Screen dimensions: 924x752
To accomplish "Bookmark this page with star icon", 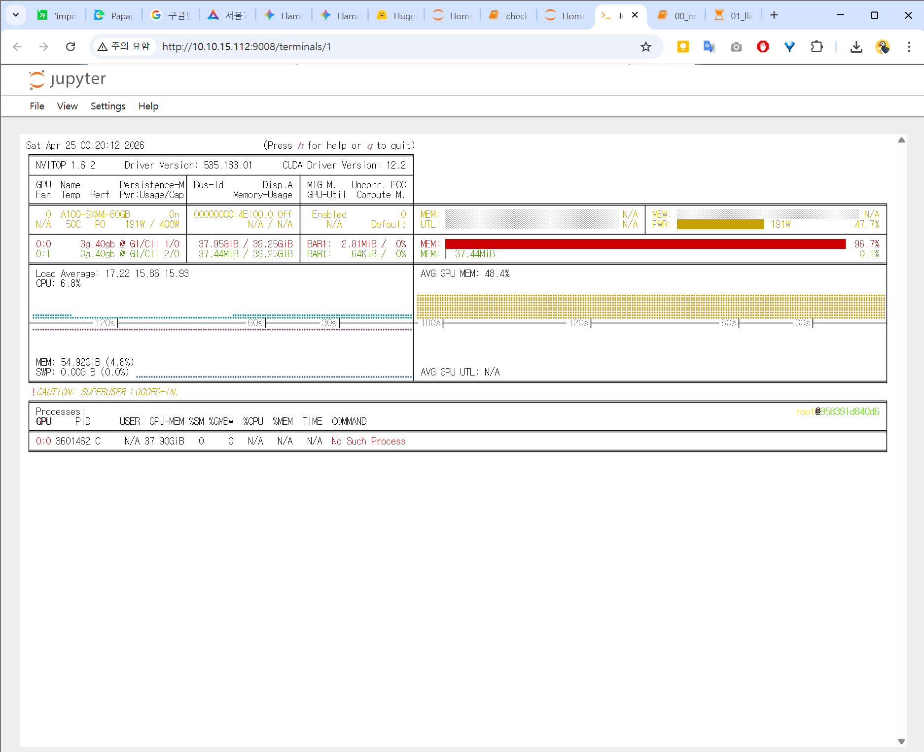I will click(x=645, y=47).
